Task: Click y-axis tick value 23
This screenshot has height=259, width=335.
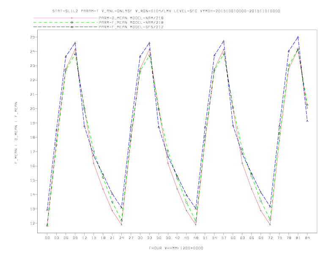Action: click(33, 66)
